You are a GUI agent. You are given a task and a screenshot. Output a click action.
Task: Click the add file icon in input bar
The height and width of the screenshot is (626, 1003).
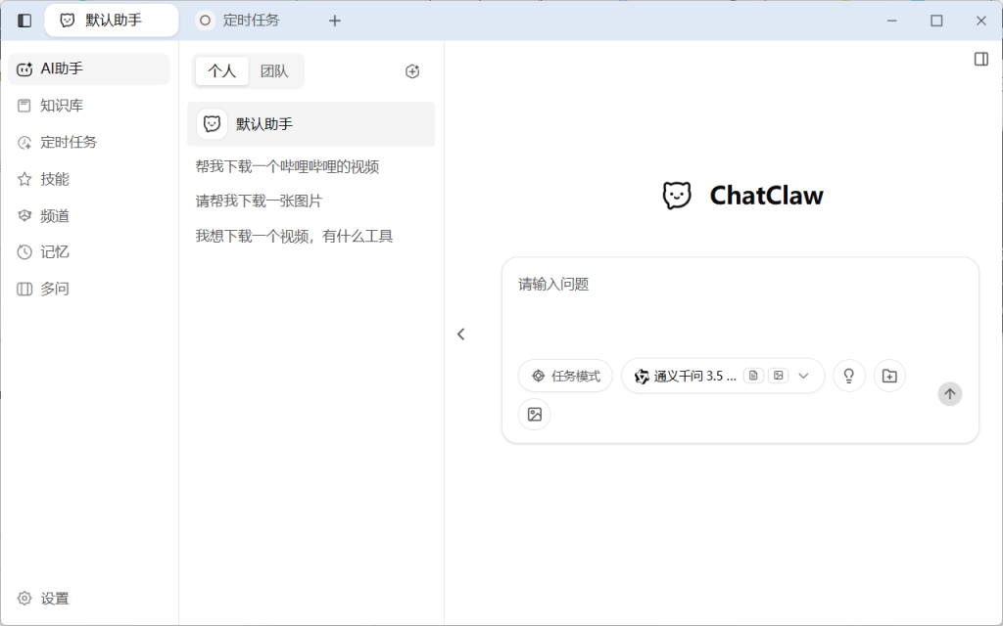[x=889, y=375]
